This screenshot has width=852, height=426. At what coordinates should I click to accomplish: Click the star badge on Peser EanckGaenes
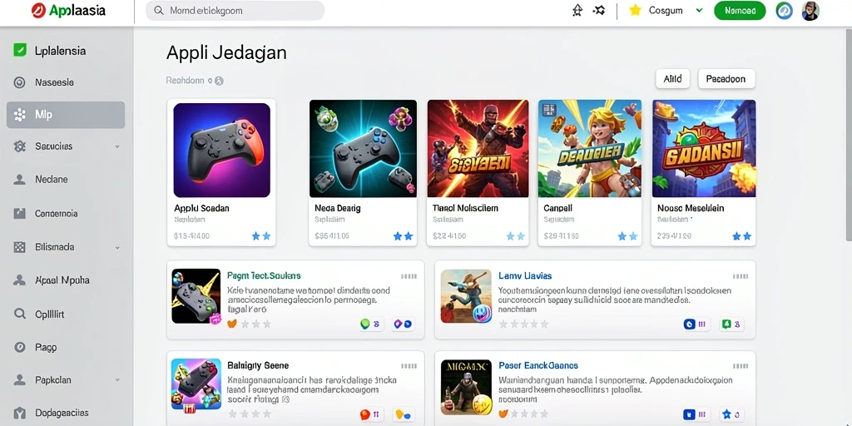[x=731, y=414]
